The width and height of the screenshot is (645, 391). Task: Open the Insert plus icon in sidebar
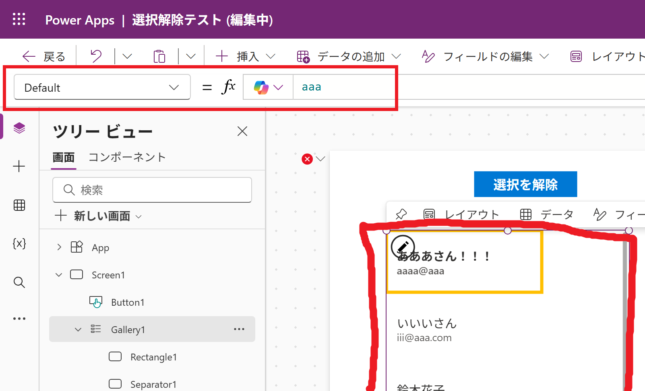pos(19,166)
